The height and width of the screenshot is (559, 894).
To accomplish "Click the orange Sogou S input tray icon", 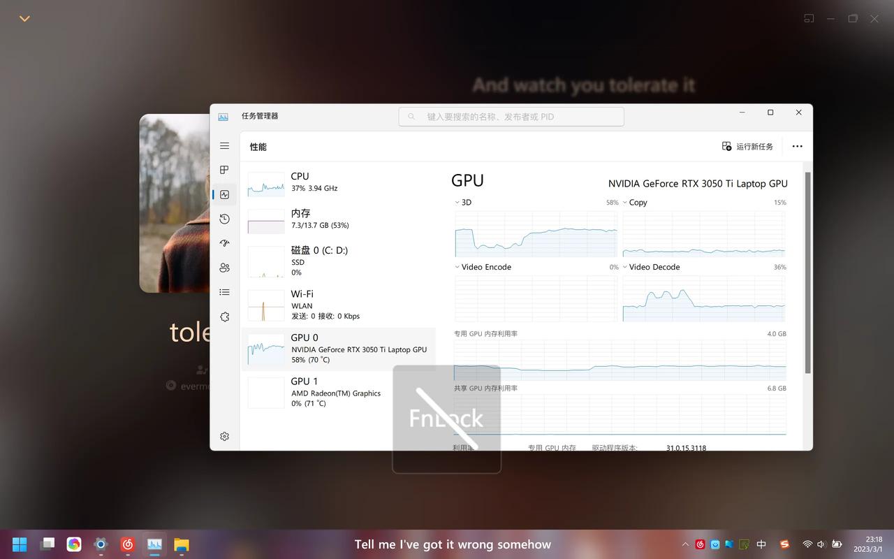I will pyautogui.click(x=784, y=544).
